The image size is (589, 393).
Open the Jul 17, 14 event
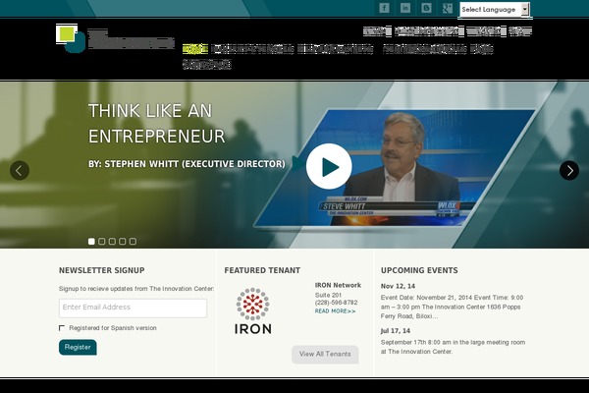pyautogui.click(x=397, y=331)
